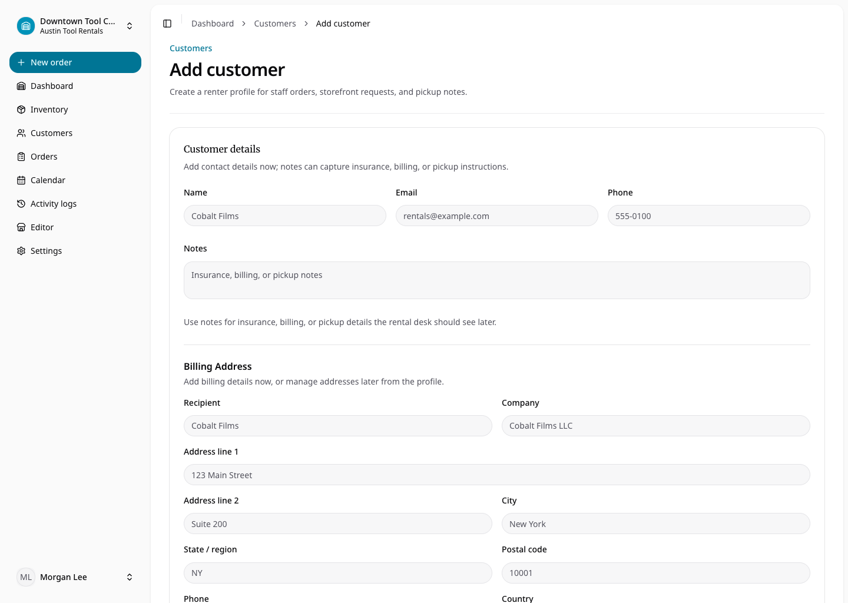Screen dimensions: 848x603
Task: Open Dashboard in the sidebar
Action: coord(75,86)
